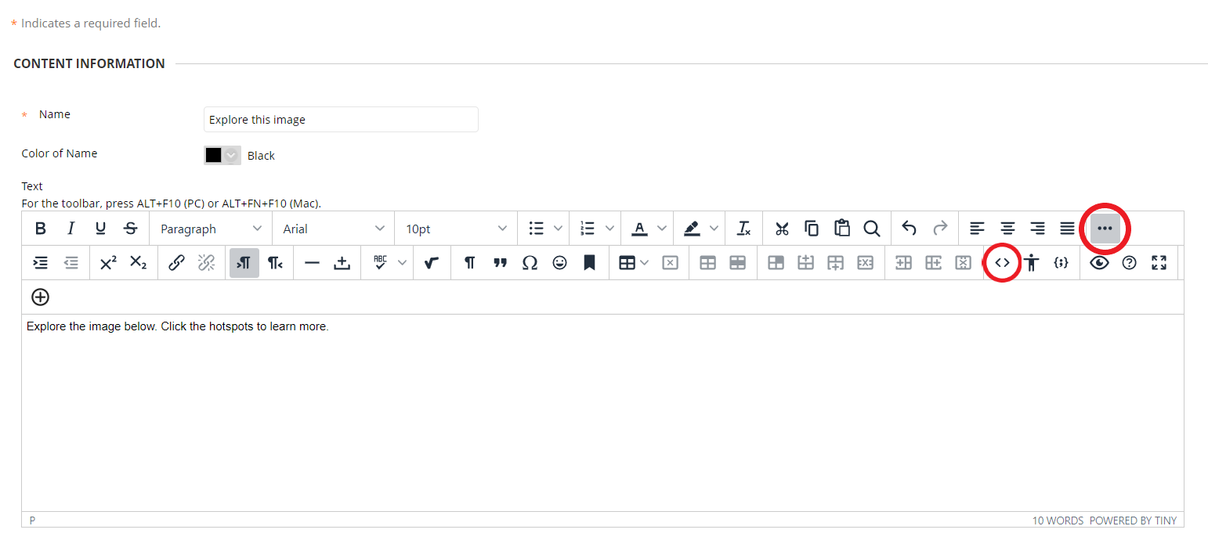The width and height of the screenshot is (1208, 544).
Task: Expand the bullet list style arrow
Action: [558, 229]
